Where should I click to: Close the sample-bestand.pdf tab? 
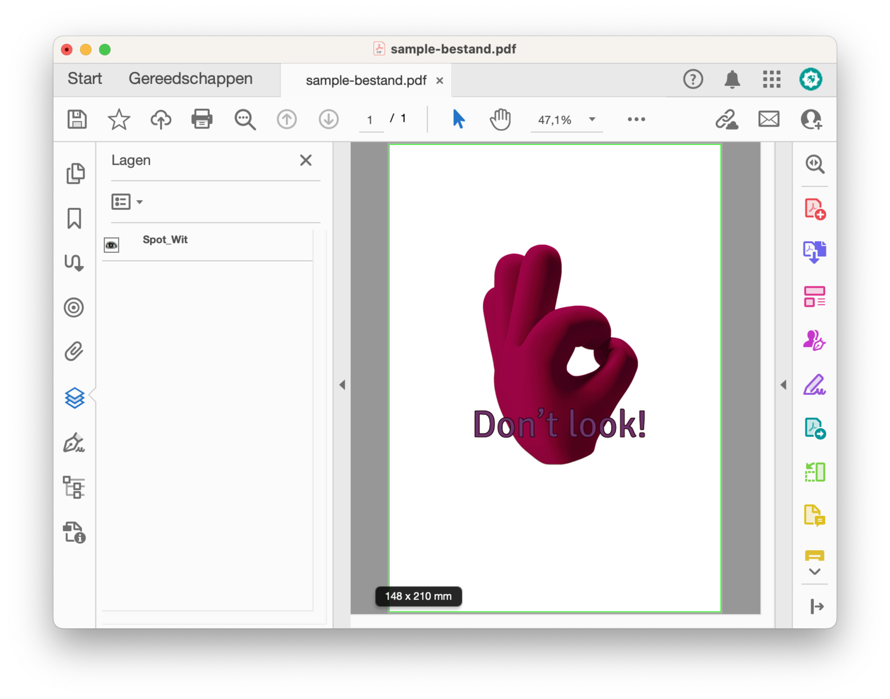(x=440, y=81)
